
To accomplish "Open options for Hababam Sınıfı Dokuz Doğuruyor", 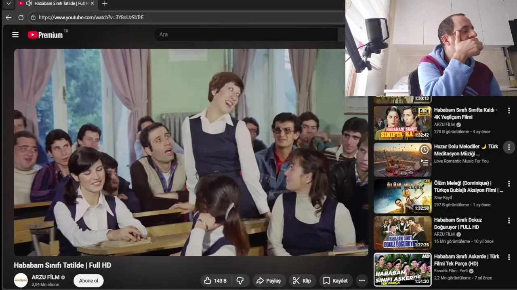I will (509, 221).
